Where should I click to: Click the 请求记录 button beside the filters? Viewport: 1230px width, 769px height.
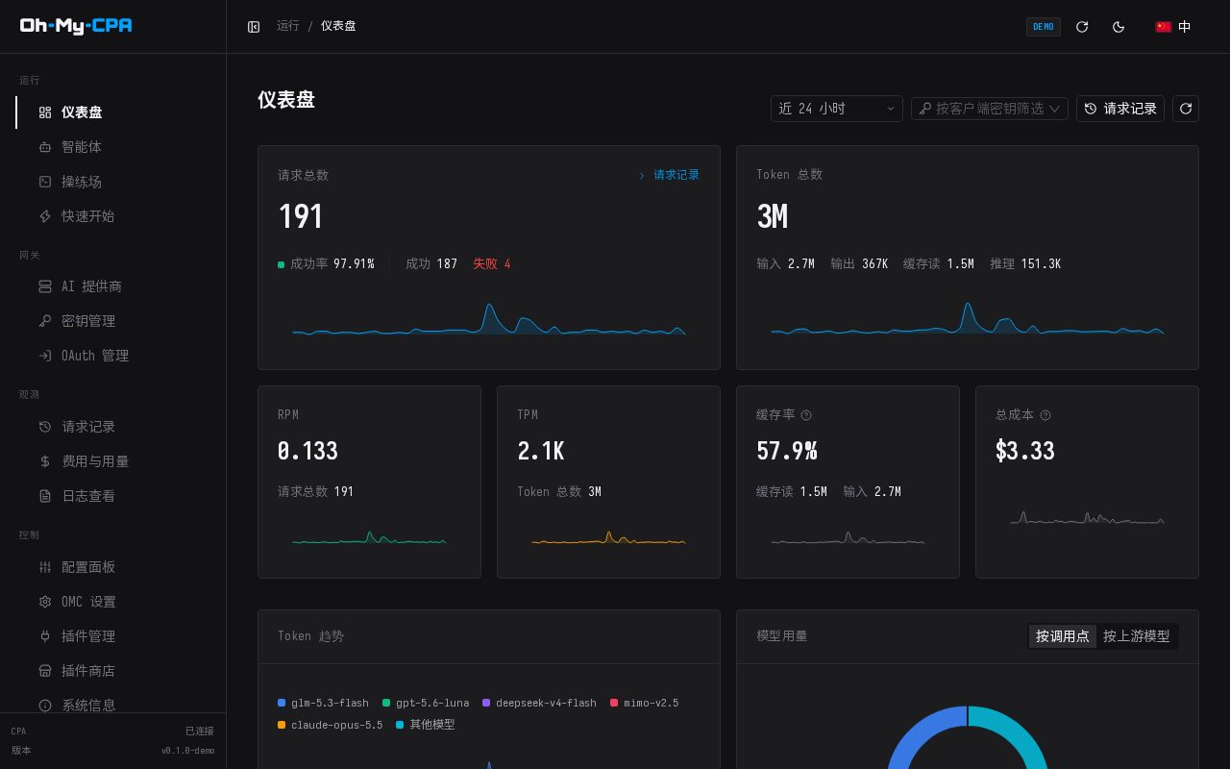point(1120,109)
